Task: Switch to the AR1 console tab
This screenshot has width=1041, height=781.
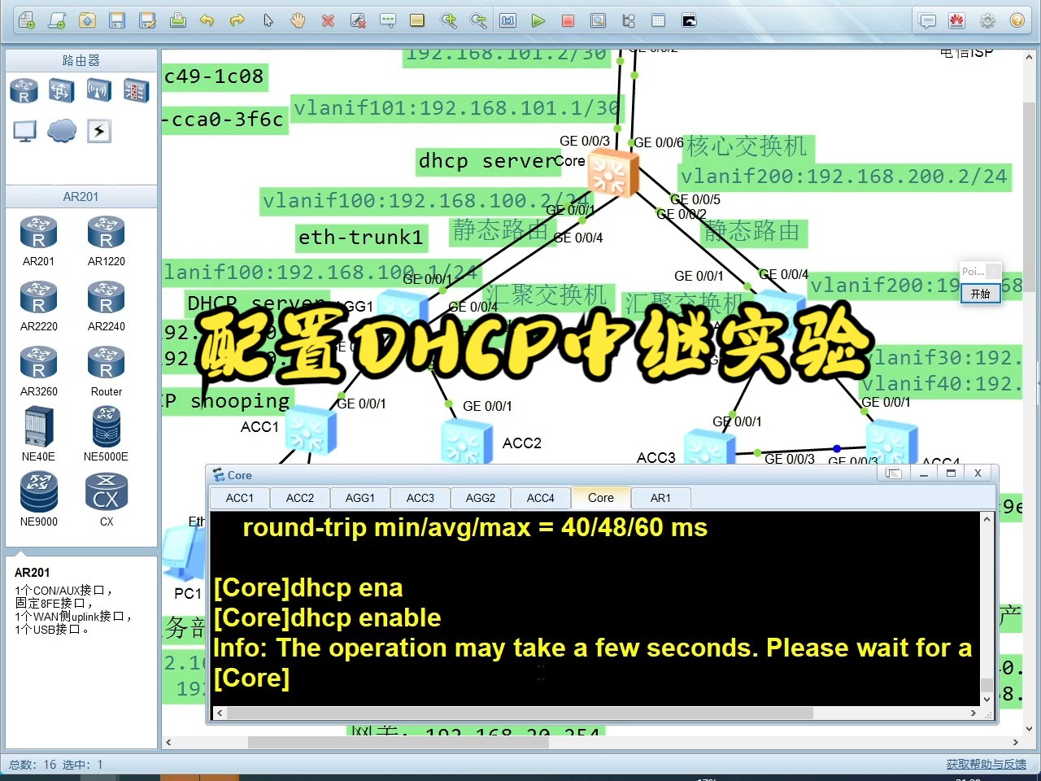Action: pos(661,498)
